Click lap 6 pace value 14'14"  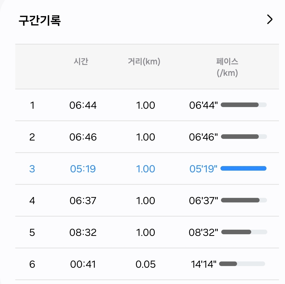pyautogui.click(x=204, y=264)
